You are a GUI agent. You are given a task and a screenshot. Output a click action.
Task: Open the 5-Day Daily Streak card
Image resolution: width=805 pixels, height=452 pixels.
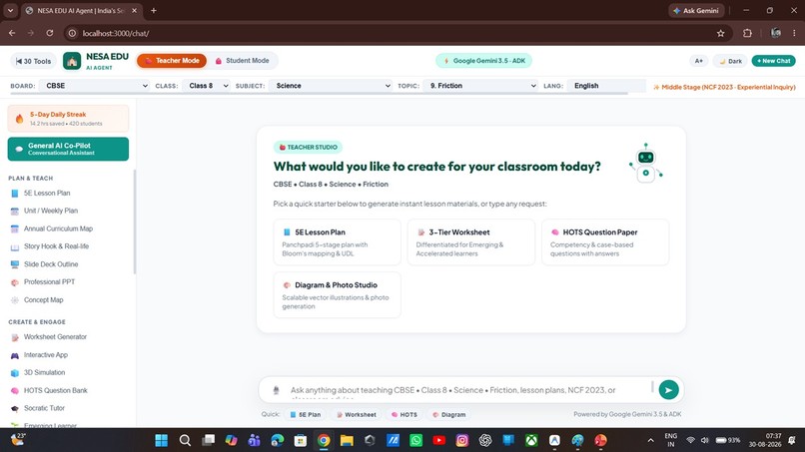[x=68, y=119]
